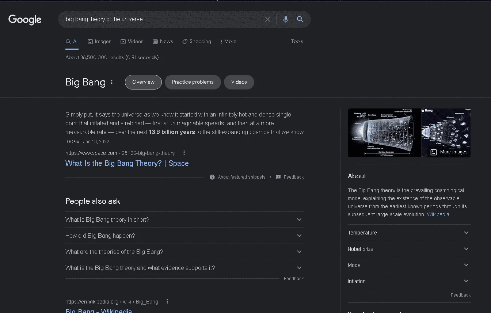Click the https://www.space.com result URL
Viewport: 491px width, 313px height.
(91, 153)
